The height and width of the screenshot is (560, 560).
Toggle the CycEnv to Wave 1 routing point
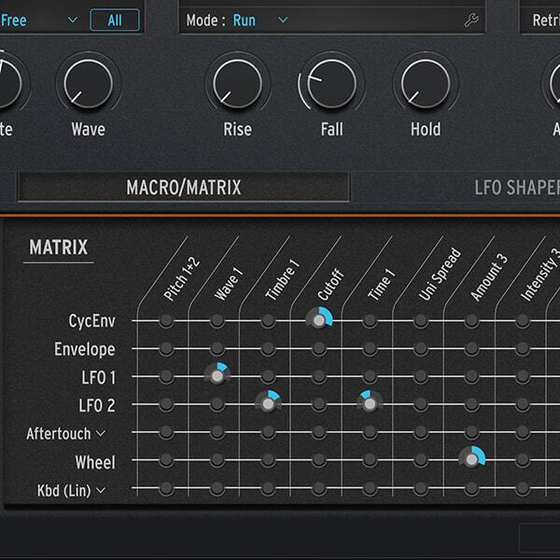(217, 320)
